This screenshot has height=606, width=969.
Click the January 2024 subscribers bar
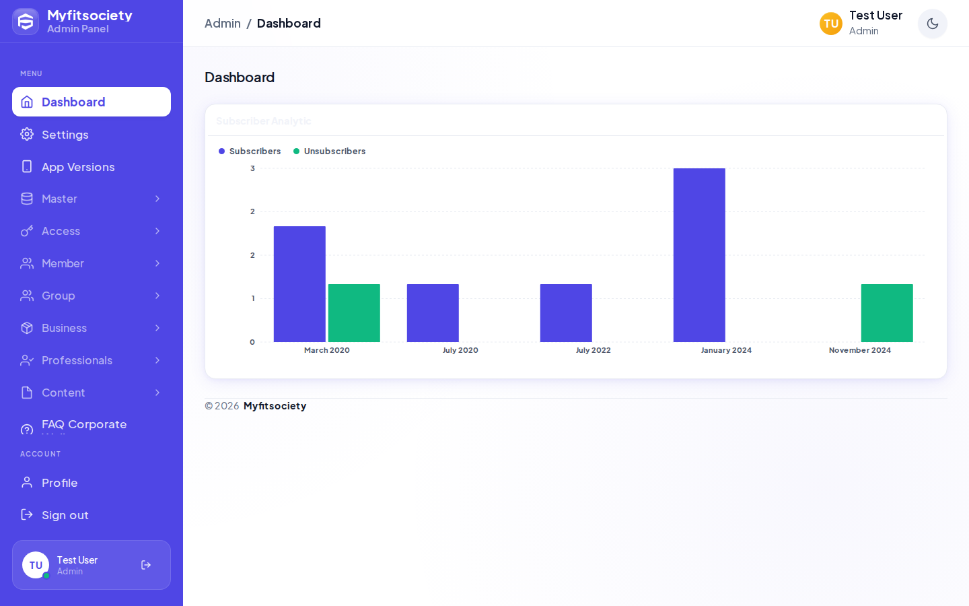point(699,255)
